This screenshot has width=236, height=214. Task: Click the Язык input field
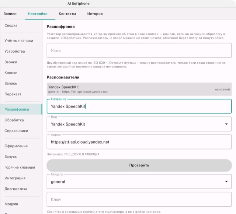point(139,50)
